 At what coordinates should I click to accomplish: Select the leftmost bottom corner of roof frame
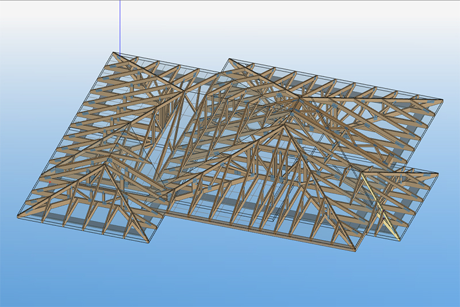tap(18, 217)
